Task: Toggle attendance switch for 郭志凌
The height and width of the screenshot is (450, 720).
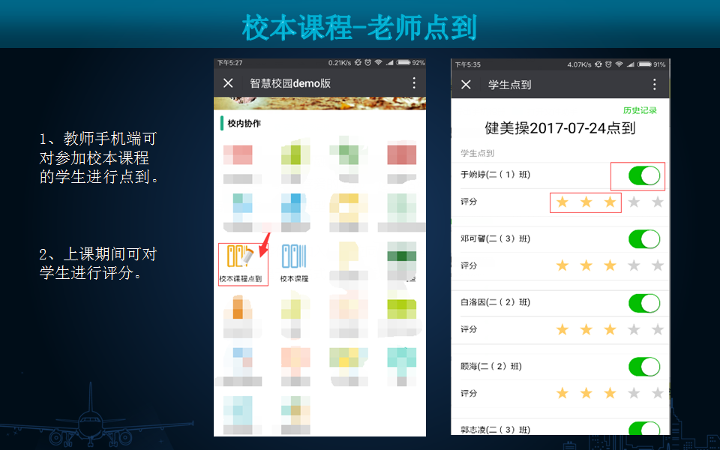Action: [x=644, y=428]
